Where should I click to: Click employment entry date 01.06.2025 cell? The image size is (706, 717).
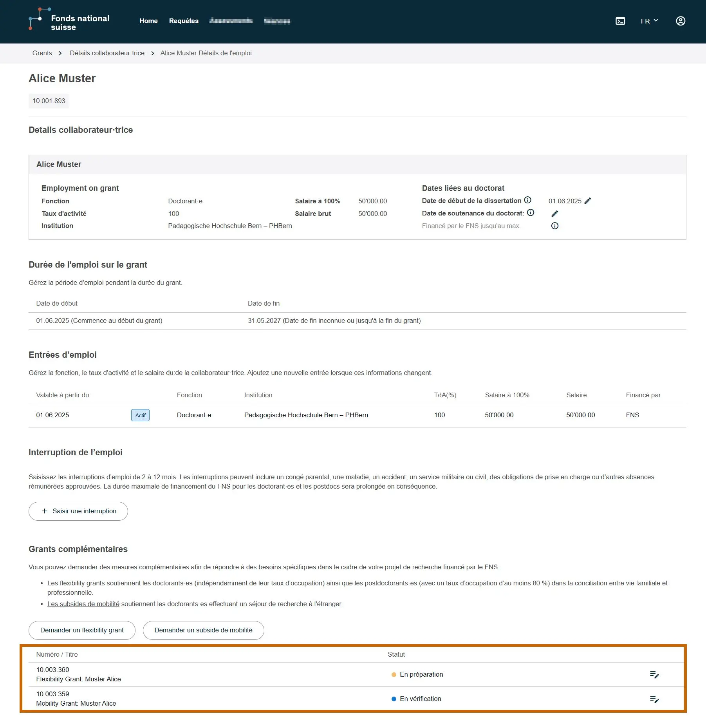(52, 415)
